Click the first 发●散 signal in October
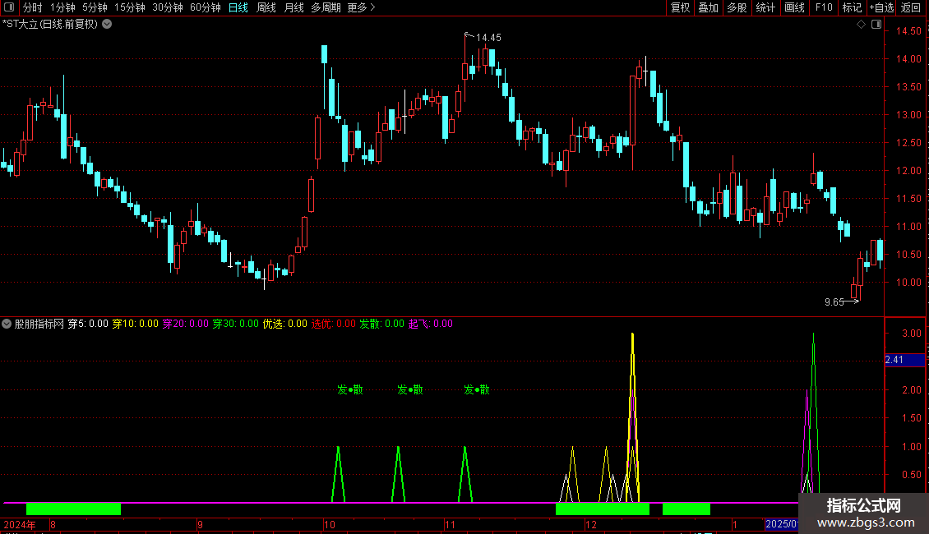Image resolution: width=929 pixels, height=534 pixels. point(350,389)
